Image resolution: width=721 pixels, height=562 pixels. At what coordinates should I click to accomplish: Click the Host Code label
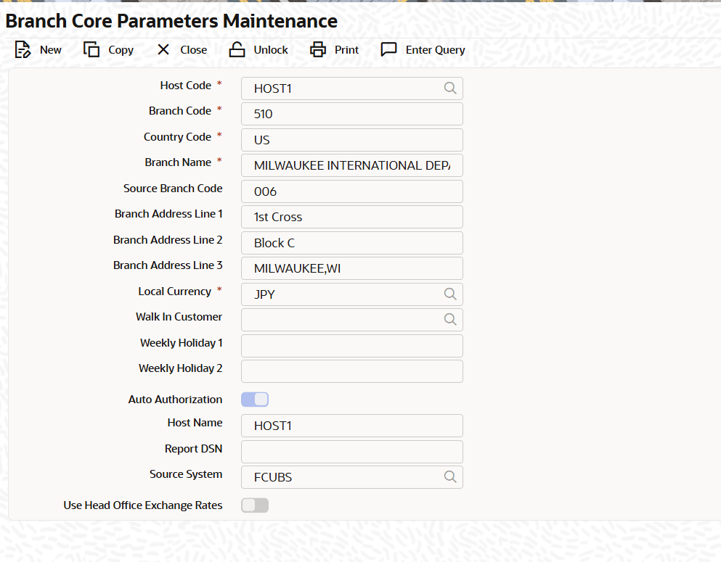point(186,86)
